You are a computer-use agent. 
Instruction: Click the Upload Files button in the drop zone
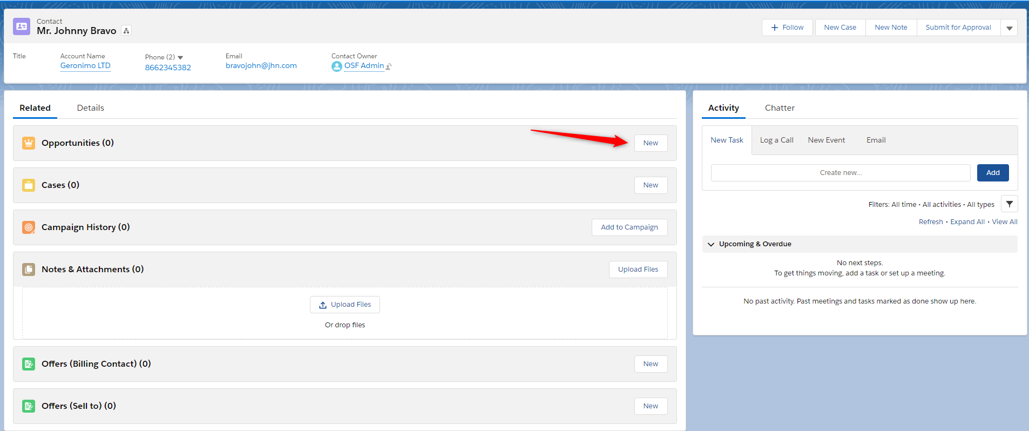[x=345, y=305]
